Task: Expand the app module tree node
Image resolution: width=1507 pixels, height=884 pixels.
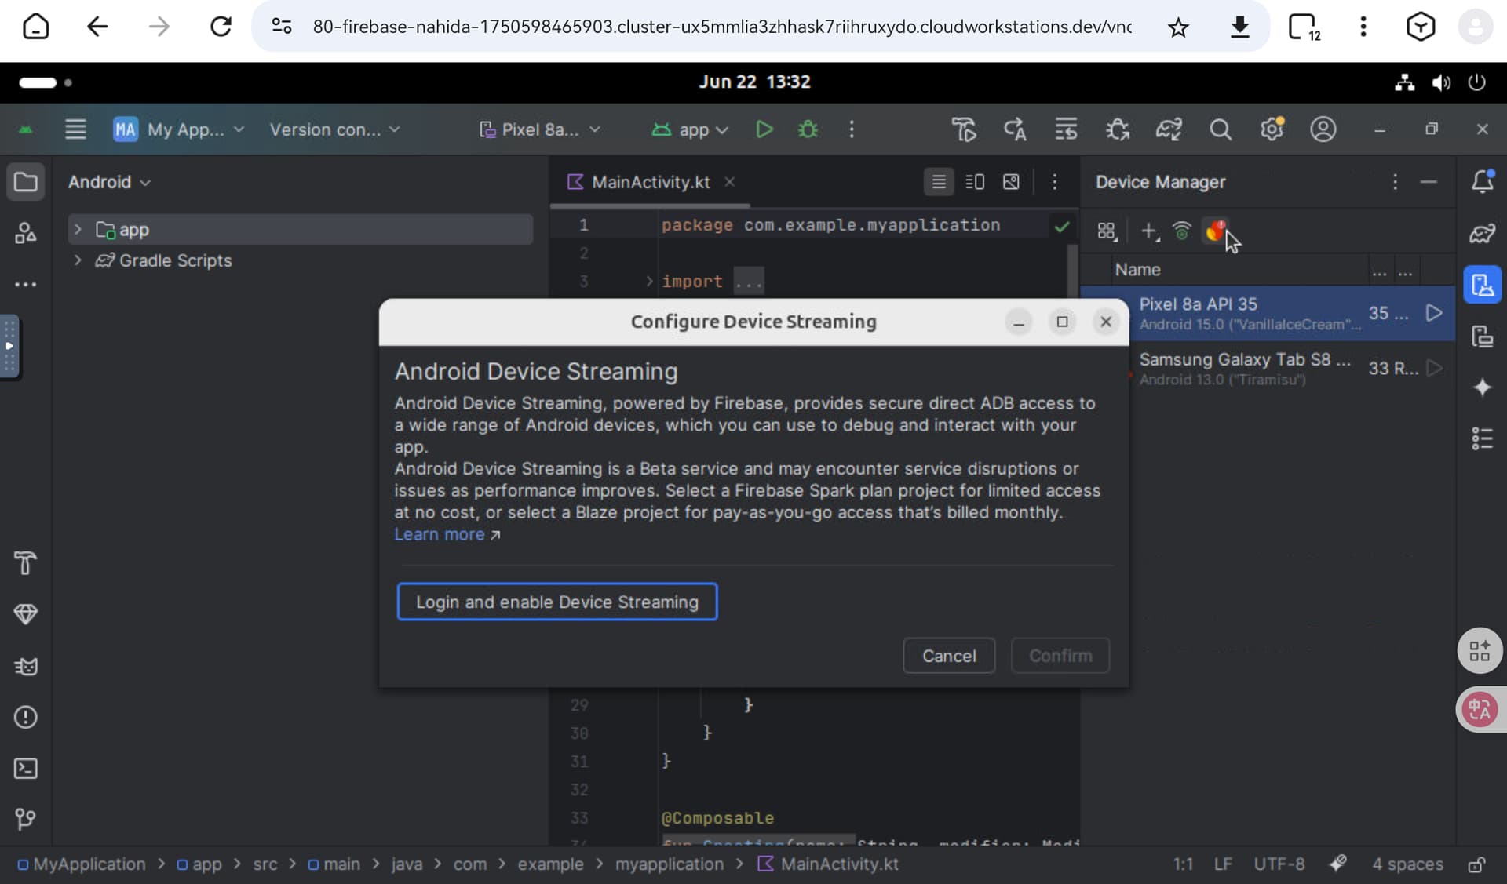Action: tap(78, 230)
